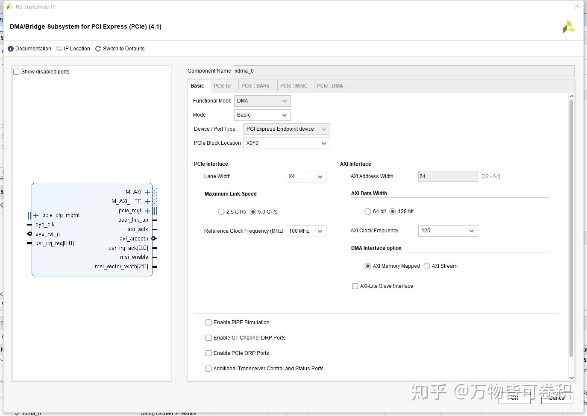The height and width of the screenshot is (416, 587).
Task: Switch DMA interface to AXI Stream
Action: [427, 266]
